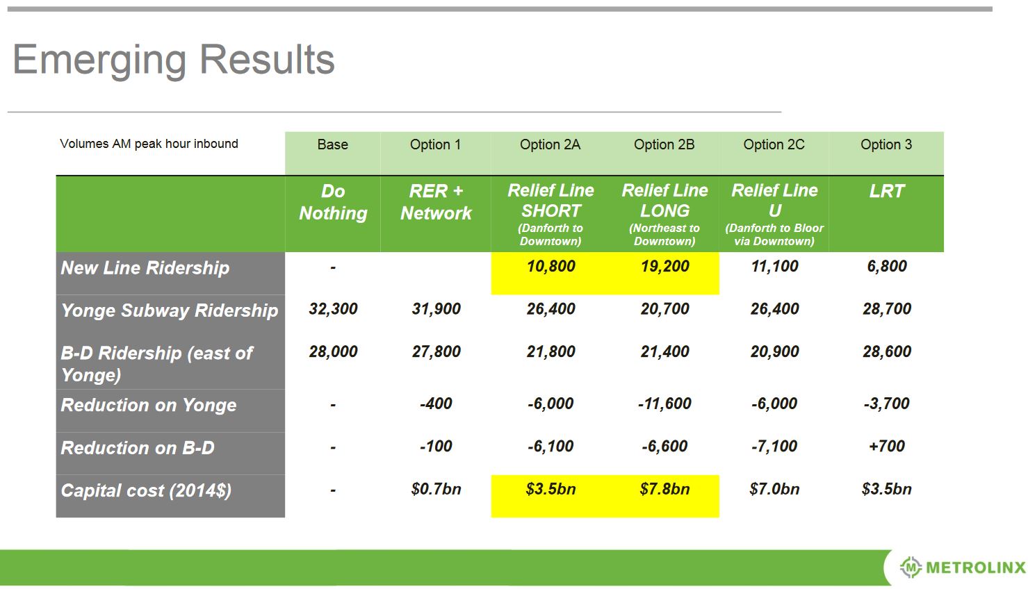Image resolution: width=1028 pixels, height=589 pixels.
Task: Click the New Line Ridership row label
Action: (x=145, y=268)
